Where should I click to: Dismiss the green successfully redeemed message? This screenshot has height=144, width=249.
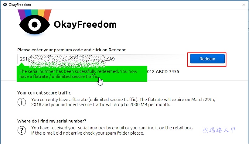(82, 74)
